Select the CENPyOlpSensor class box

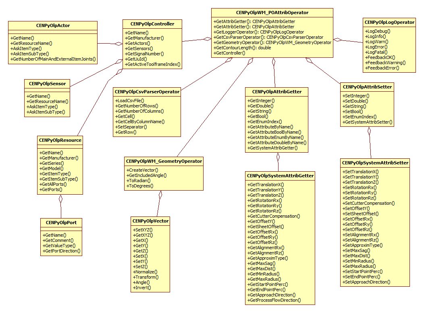(x=47, y=84)
